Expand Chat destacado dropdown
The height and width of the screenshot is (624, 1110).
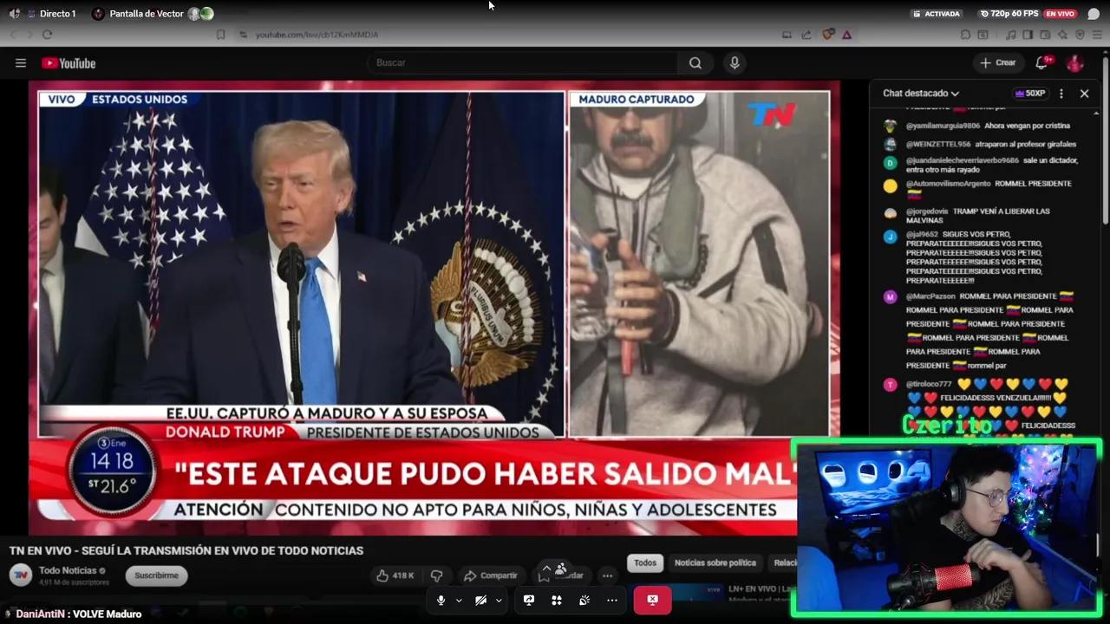[921, 94]
